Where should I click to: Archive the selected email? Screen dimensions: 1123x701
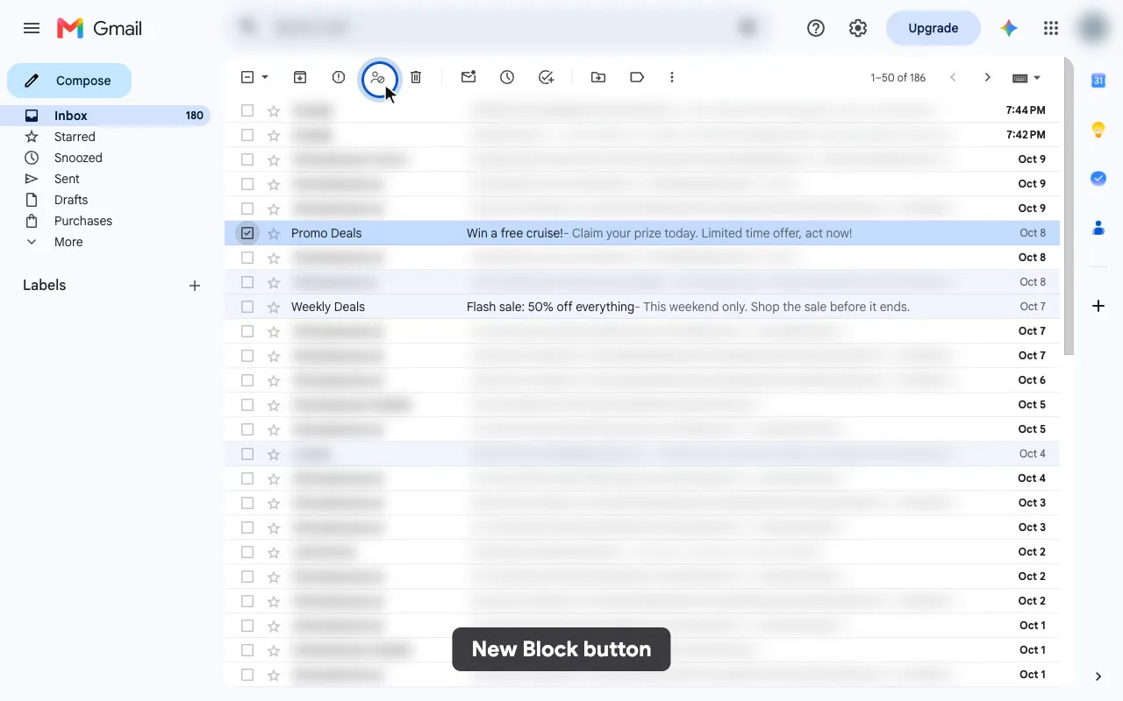[300, 77]
